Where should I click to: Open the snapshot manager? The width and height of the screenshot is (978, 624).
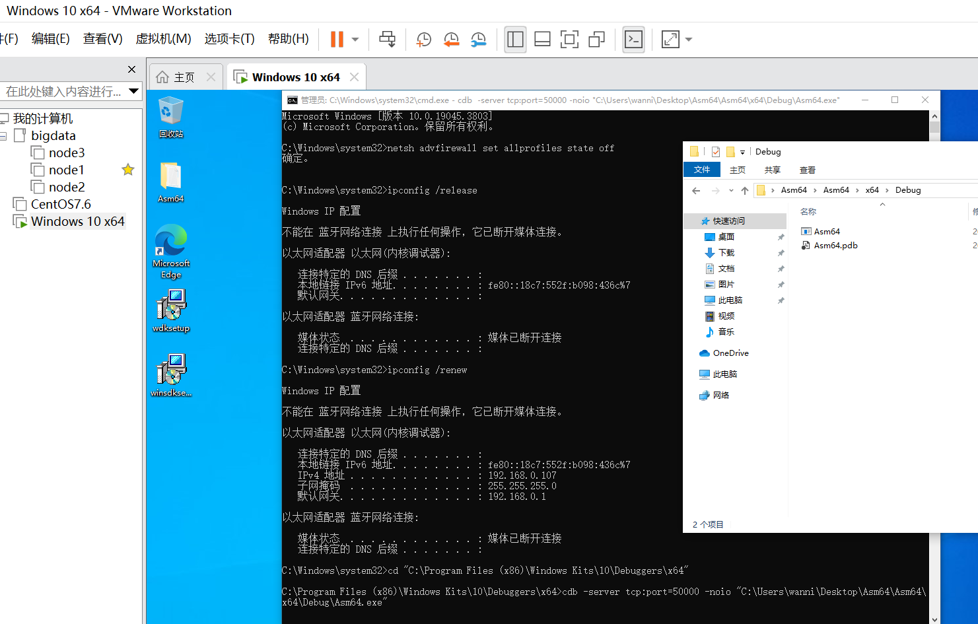click(x=479, y=40)
